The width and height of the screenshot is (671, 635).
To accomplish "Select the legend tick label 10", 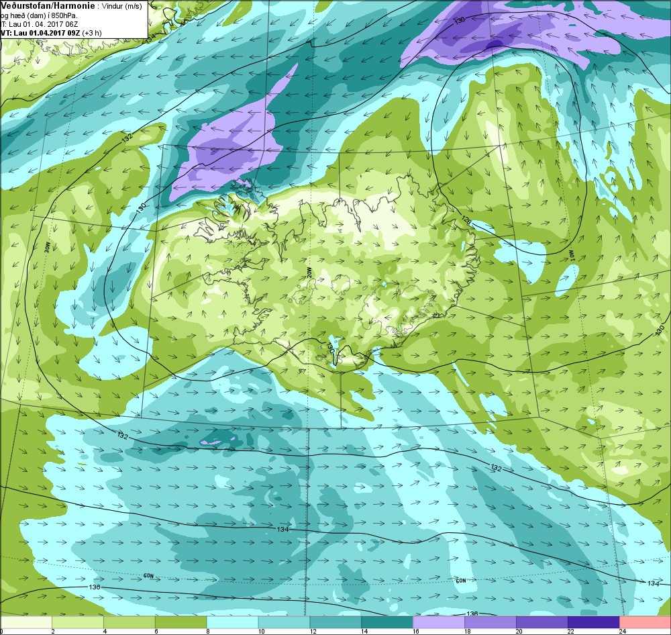I will [x=261, y=631].
